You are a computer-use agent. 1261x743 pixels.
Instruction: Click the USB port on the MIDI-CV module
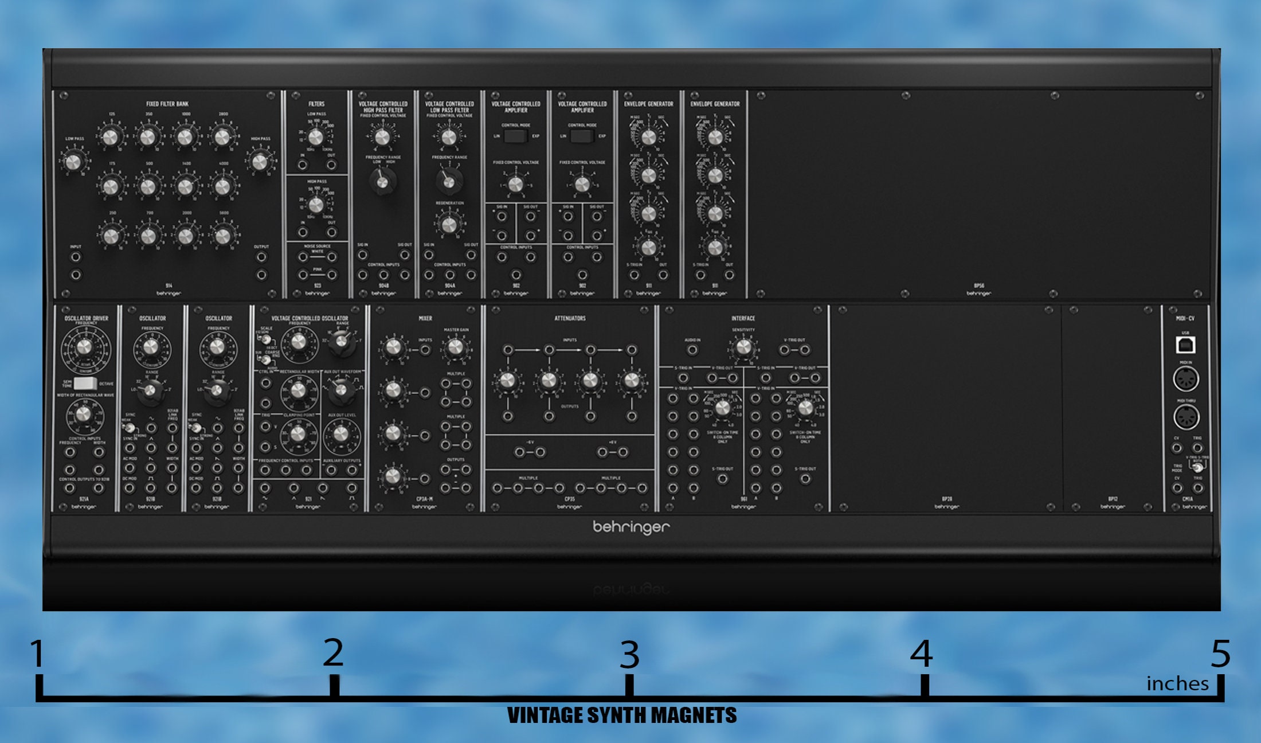coord(1186,344)
